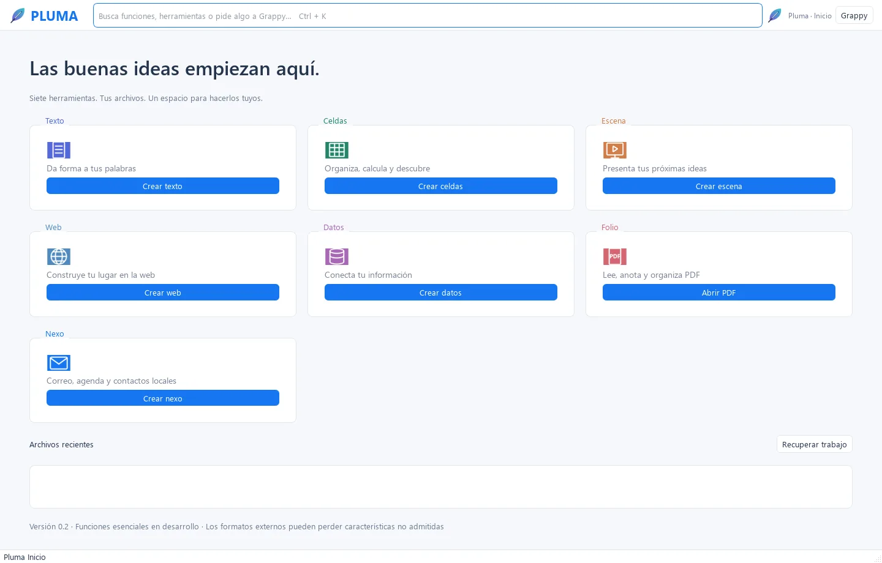Click the 'Las buenas ideas empiezan aquí.' headline

point(175,69)
